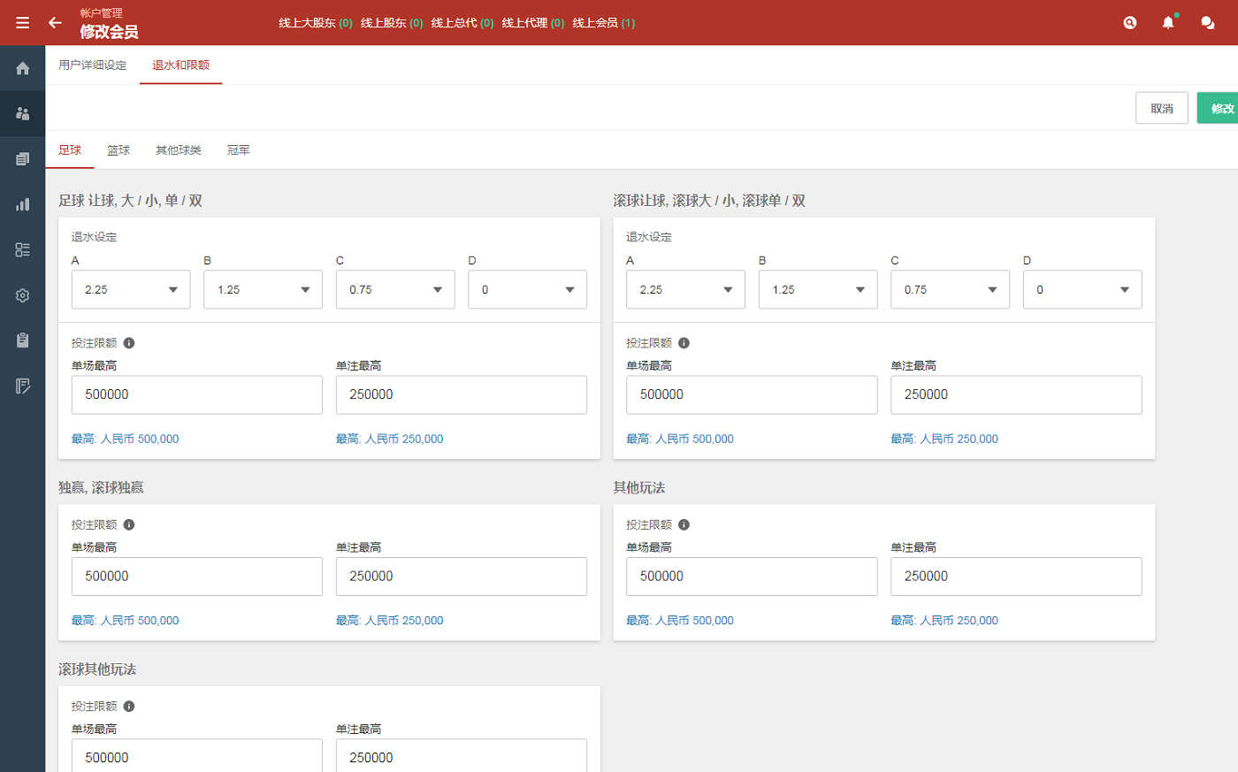Expand rebate A dropdown for 足球 让球

point(131,290)
